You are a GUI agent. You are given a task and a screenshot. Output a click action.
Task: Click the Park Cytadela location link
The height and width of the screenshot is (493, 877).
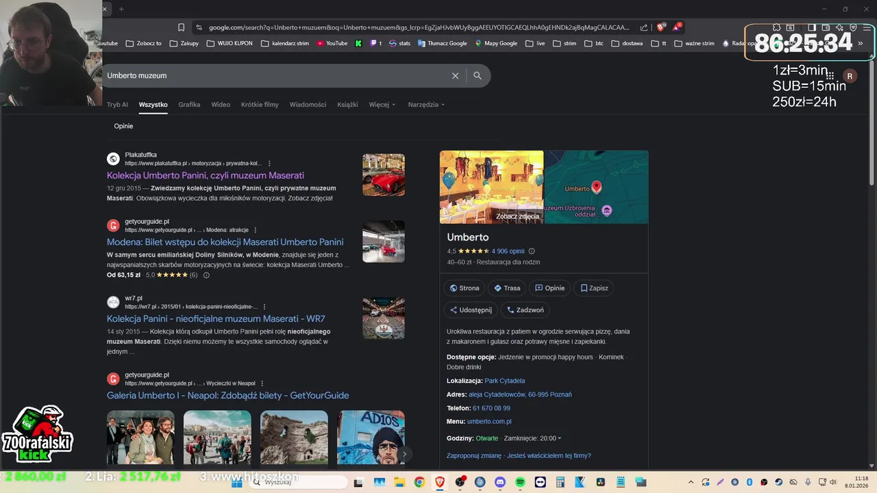(505, 381)
